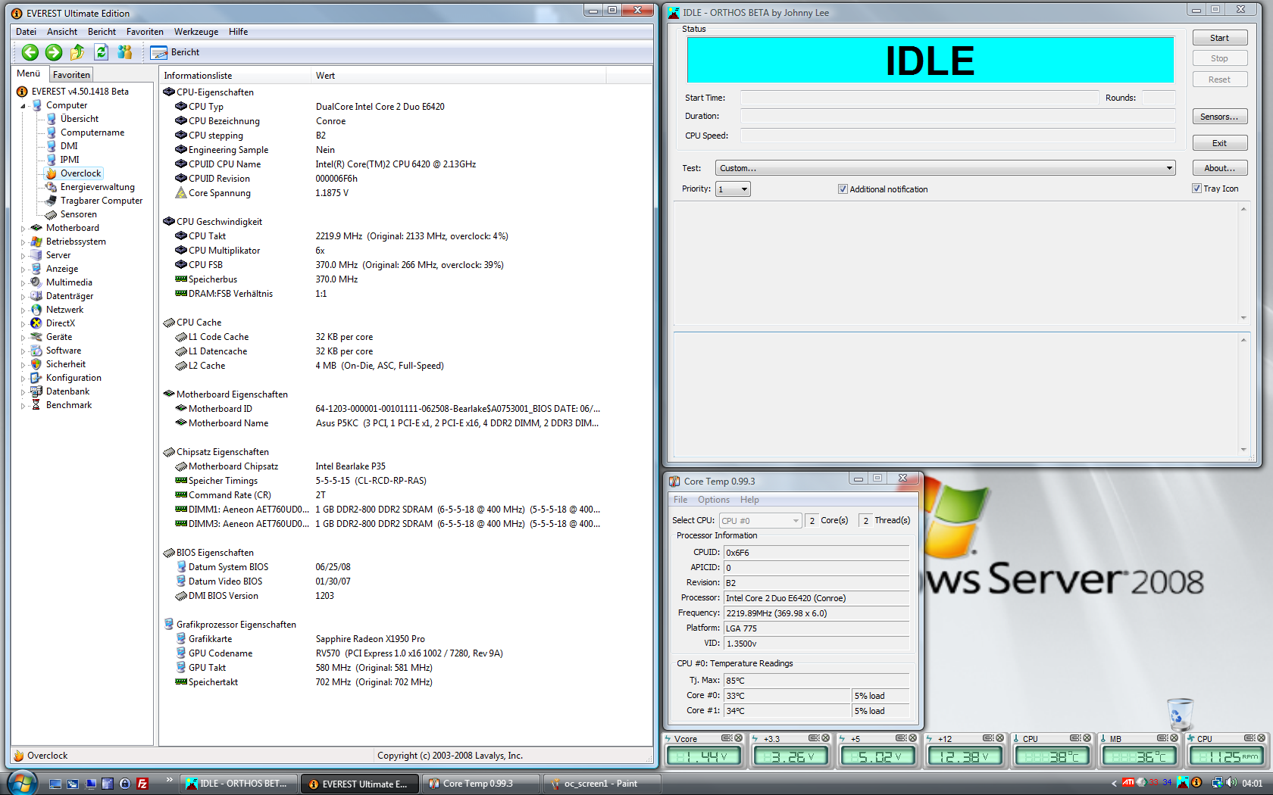Click the lock icon in quick launch
The width and height of the screenshot is (1273, 795).
[125, 784]
